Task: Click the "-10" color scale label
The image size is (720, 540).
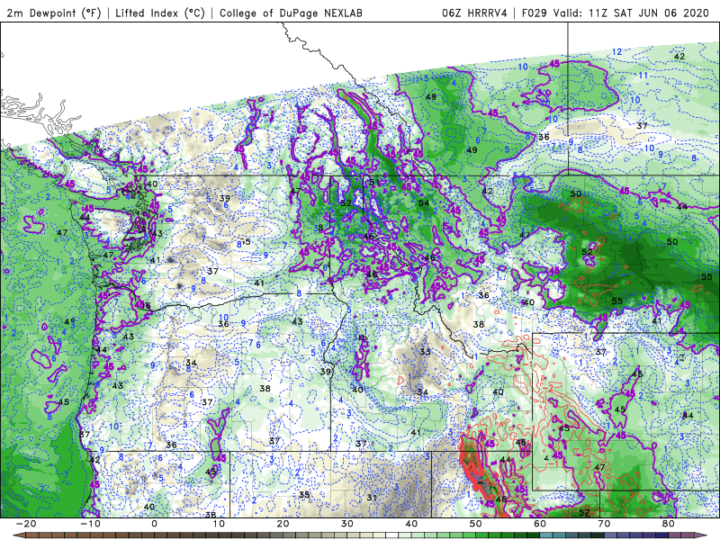Action: click(x=91, y=524)
